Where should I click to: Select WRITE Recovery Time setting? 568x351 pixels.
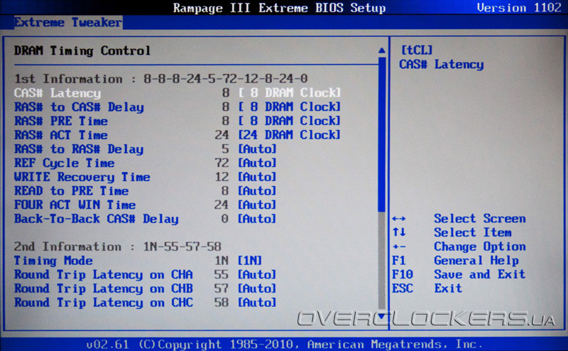coord(82,177)
